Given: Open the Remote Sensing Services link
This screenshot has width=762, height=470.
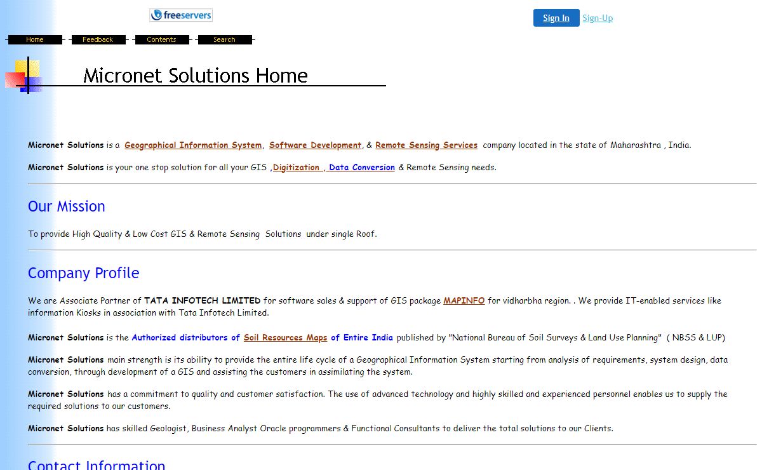Looking at the screenshot, I should pos(426,145).
